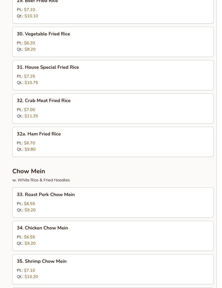This screenshot has height=288, width=222.
Task: Open the Chicken Chow Mein item
Action: point(42,228)
